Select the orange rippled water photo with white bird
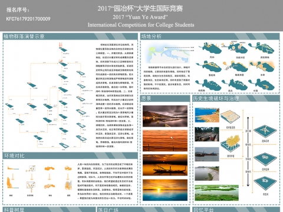This screenshot has height=212, width=283. 165,141
